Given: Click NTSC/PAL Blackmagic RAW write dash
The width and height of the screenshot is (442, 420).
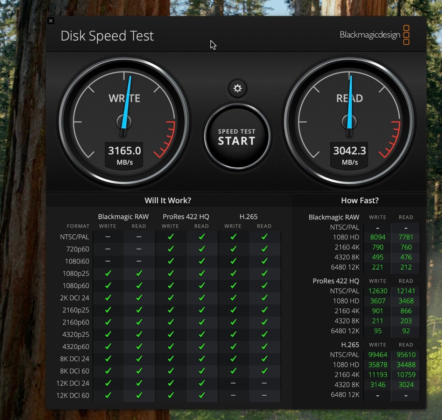Looking at the screenshot, I should coord(108,237).
